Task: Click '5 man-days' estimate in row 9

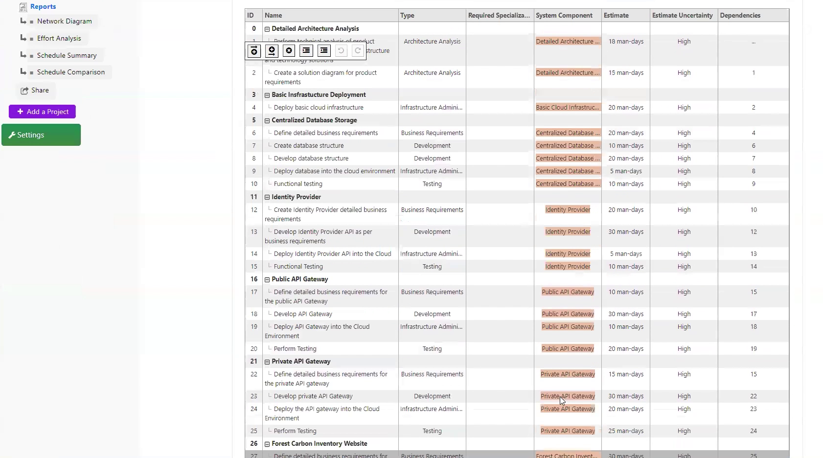Action: coord(626,171)
